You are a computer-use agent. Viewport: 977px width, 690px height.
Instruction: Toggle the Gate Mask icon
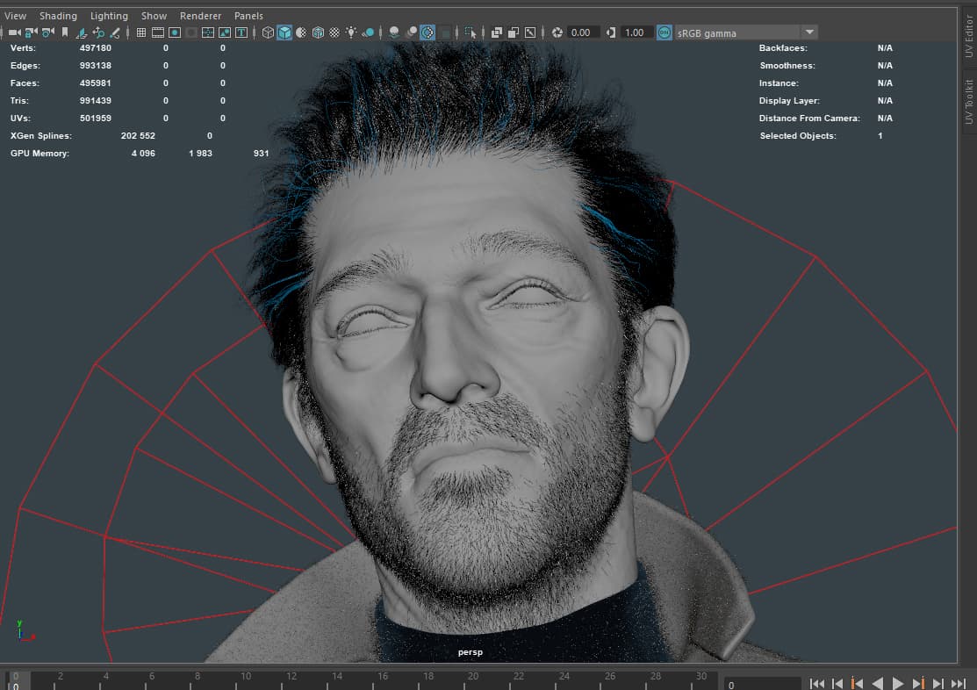(192, 32)
